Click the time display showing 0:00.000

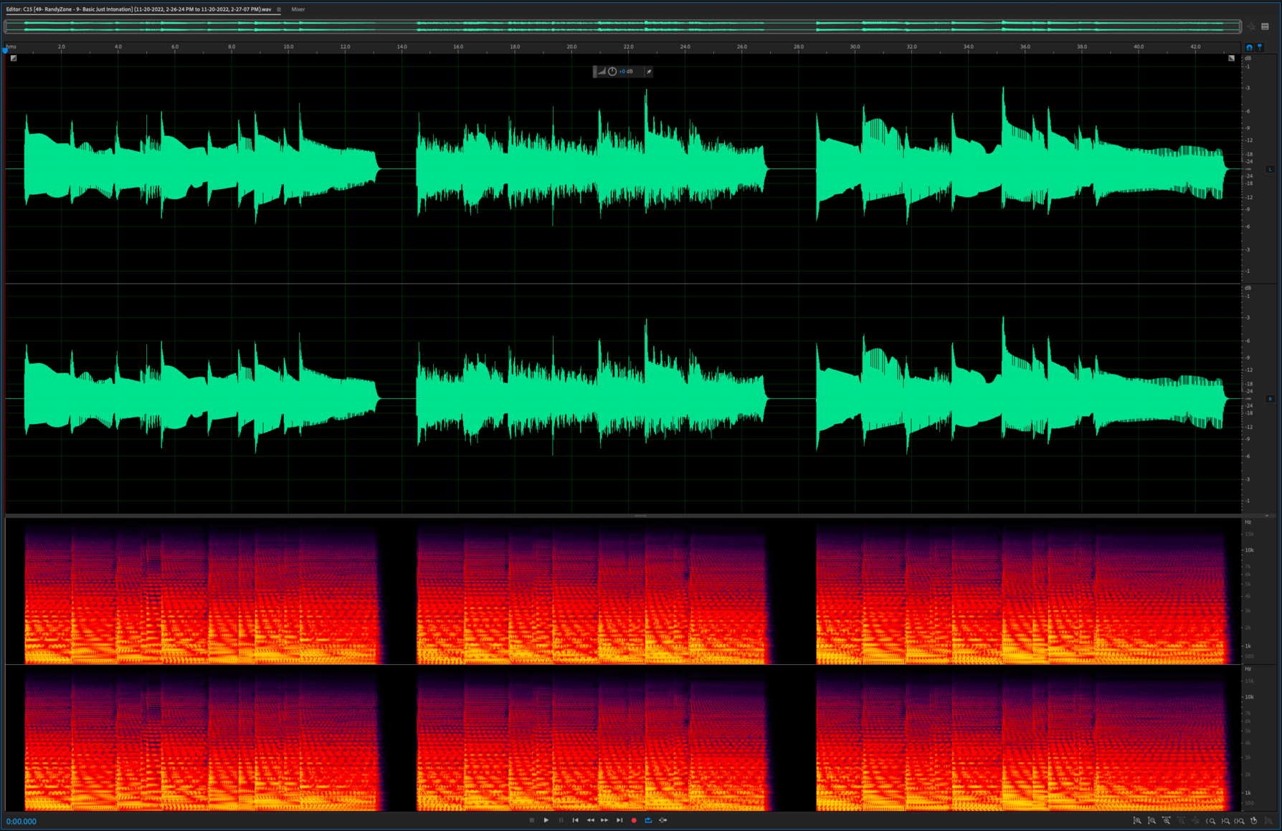(x=22, y=822)
